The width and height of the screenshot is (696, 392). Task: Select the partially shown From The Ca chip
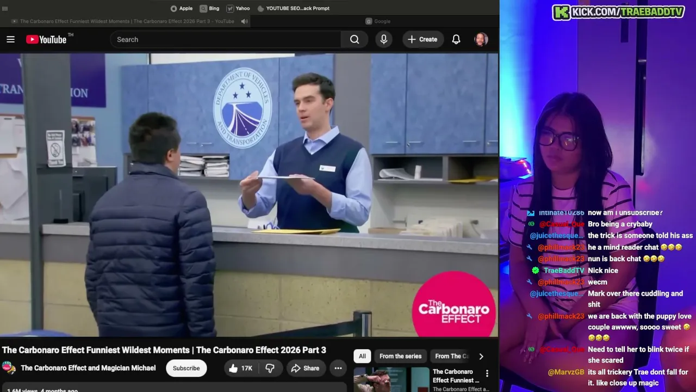point(451,356)
